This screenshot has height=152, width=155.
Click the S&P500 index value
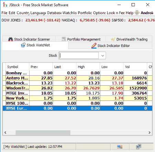click(142, 20)
